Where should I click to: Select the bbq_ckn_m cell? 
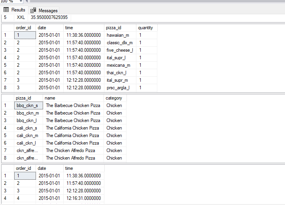(28, 113)
